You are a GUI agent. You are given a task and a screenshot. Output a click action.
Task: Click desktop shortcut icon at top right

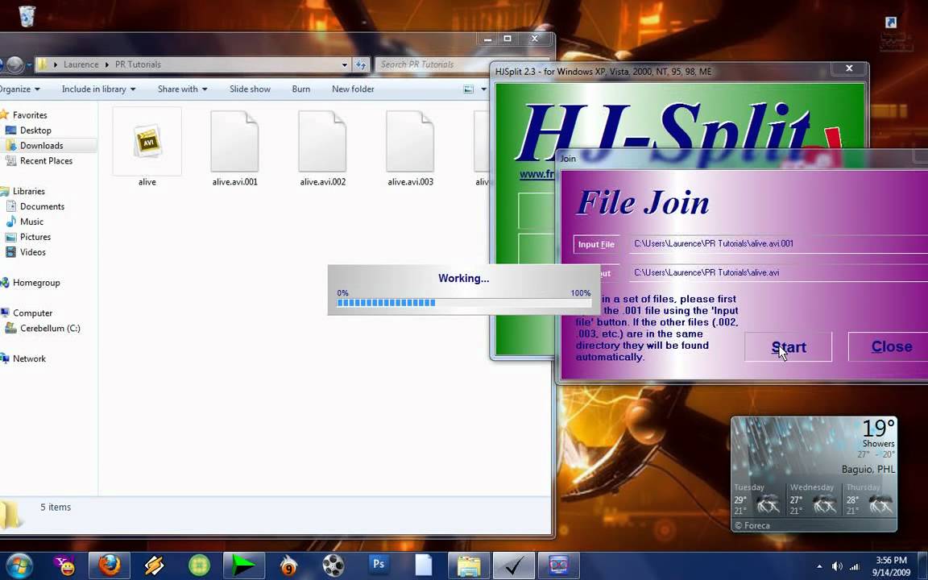tap(891, 23)
